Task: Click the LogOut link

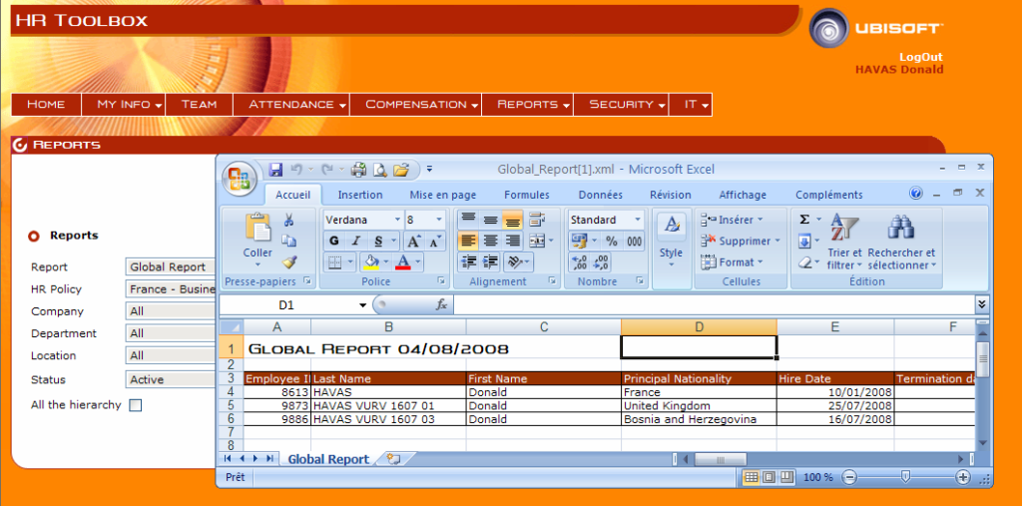Action: [921, 57]
